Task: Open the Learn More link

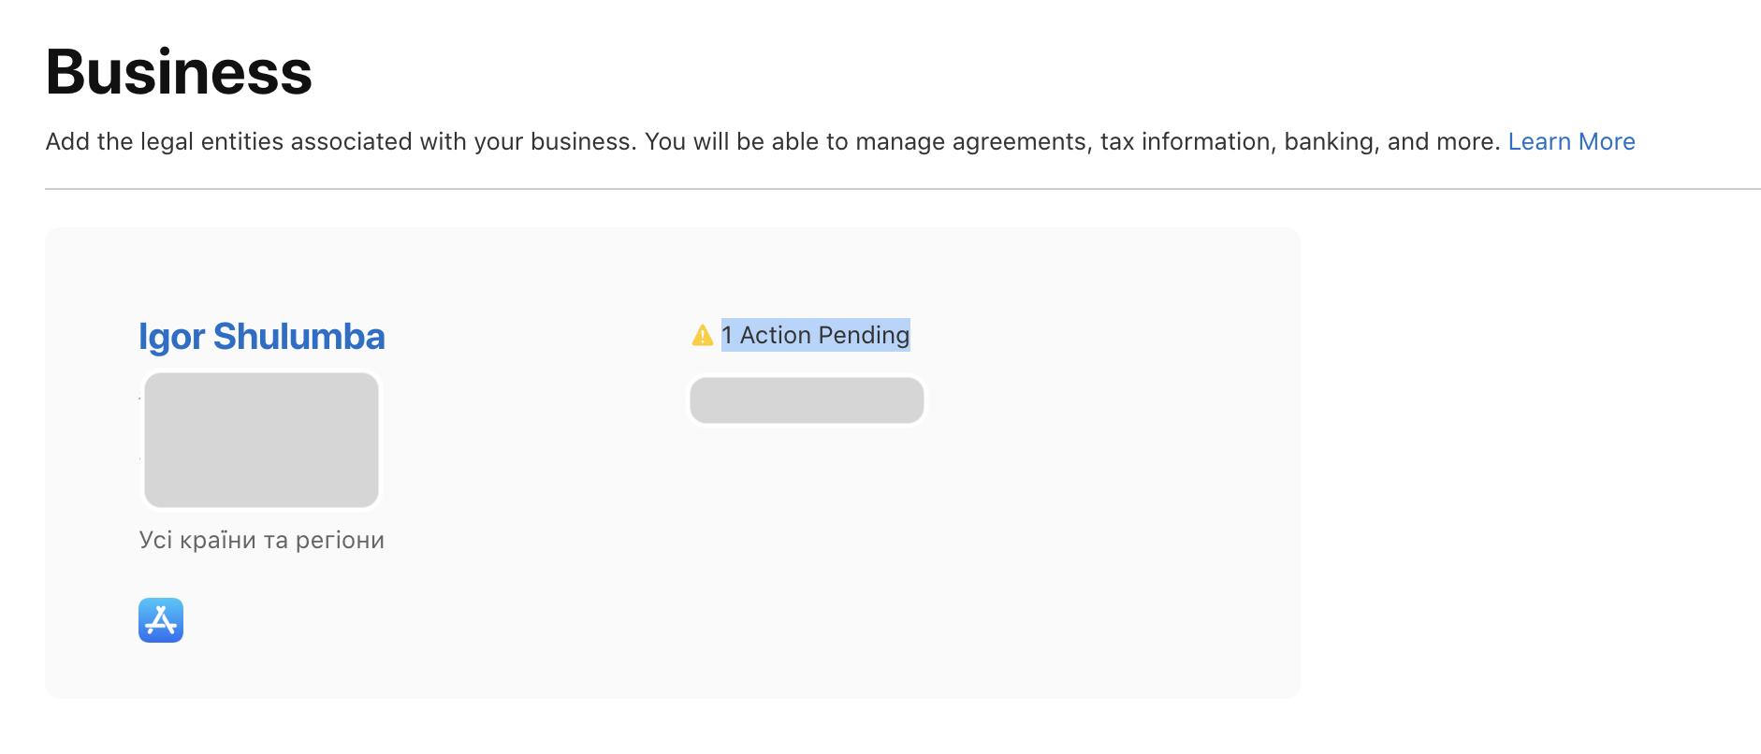Action: (1571, 141)
